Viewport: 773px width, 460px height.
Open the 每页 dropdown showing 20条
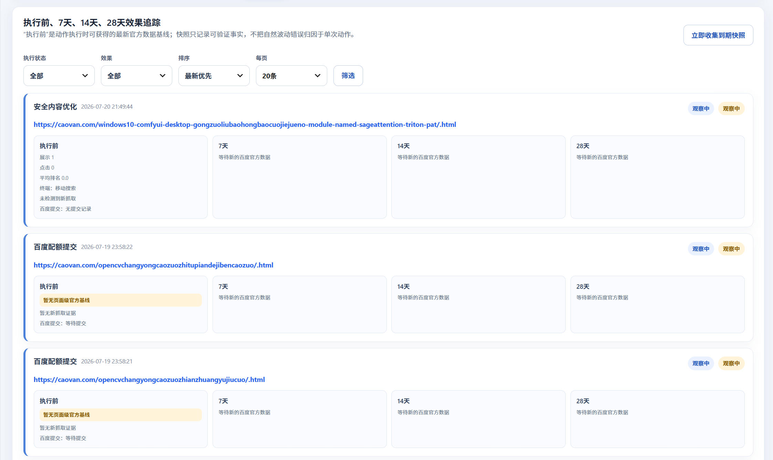point(291,76)
